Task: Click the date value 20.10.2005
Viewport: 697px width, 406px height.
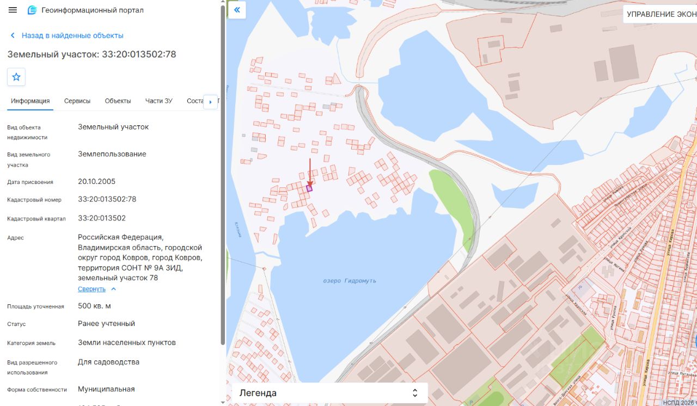Action: (x=97, y=182)
